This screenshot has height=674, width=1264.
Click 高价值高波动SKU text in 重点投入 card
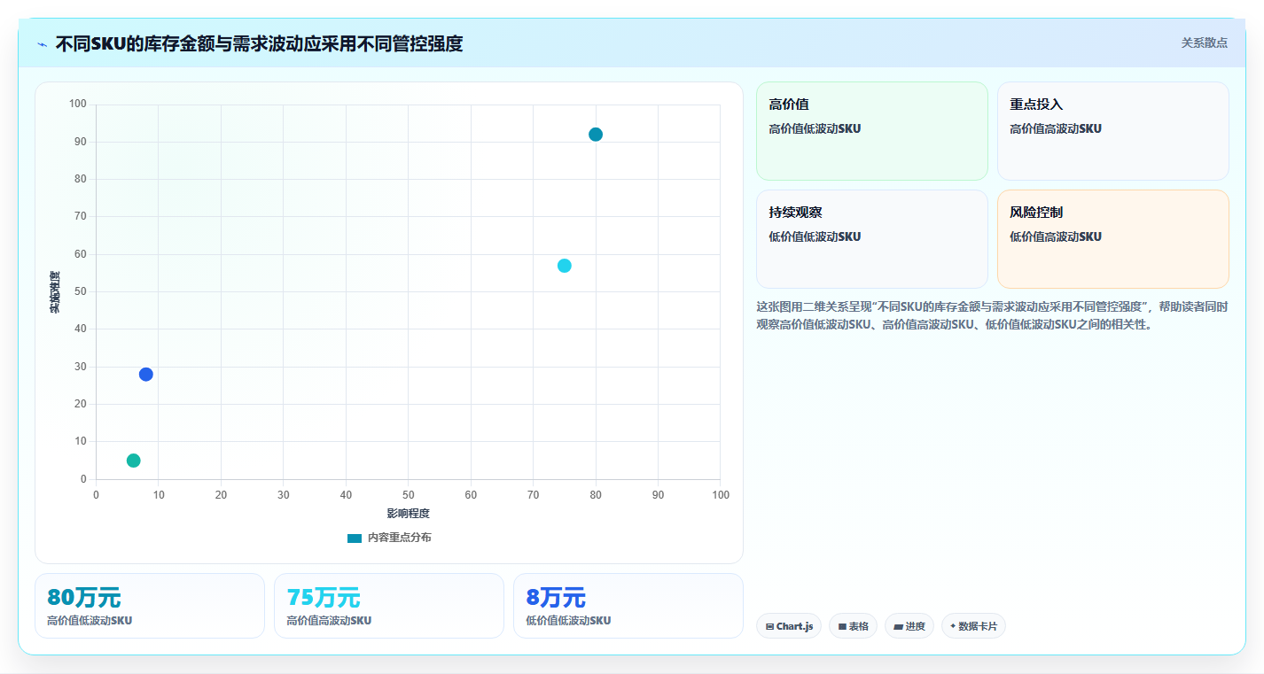tap(1056, 128)
